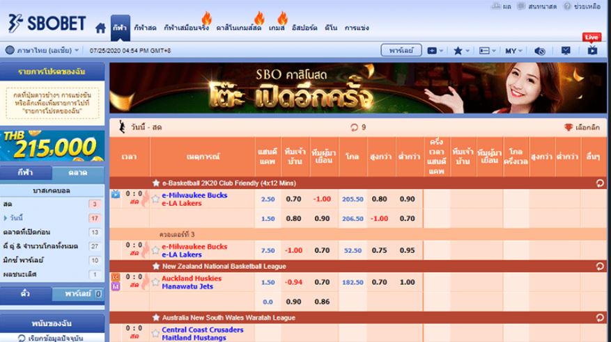The width and height of the screenshot is (611, 342).
Task: Open the อีสปอร์ต menu
Action: (304, 28)
